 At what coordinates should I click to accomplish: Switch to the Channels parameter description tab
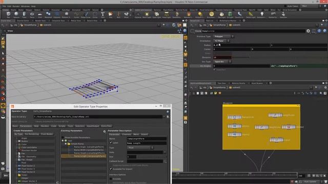pos(127,134)
